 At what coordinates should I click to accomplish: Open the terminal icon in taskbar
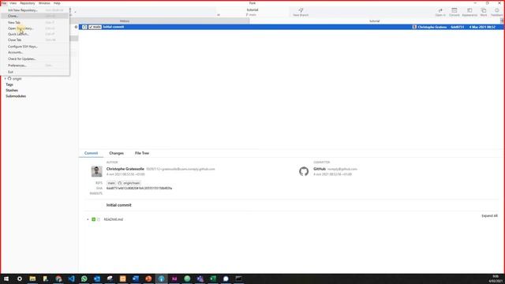tap(238, 278)
